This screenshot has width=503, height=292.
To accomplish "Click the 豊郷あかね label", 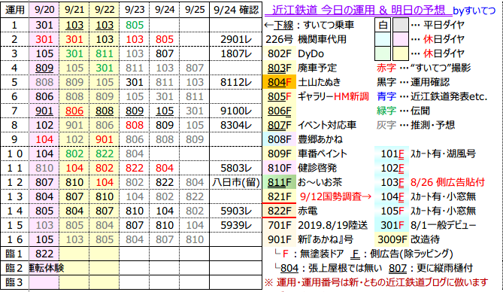I will (x=320, y=139).
